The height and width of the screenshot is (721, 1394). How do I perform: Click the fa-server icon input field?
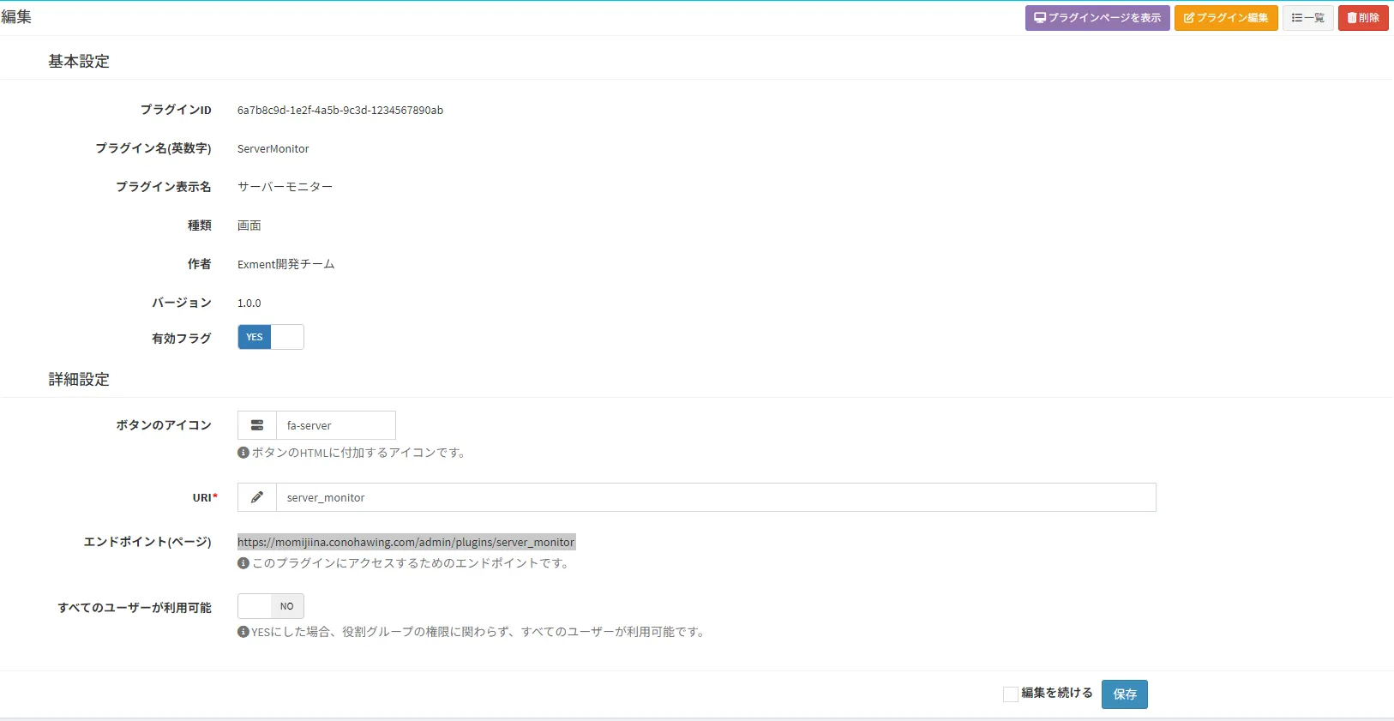click(x=335, y=425)
